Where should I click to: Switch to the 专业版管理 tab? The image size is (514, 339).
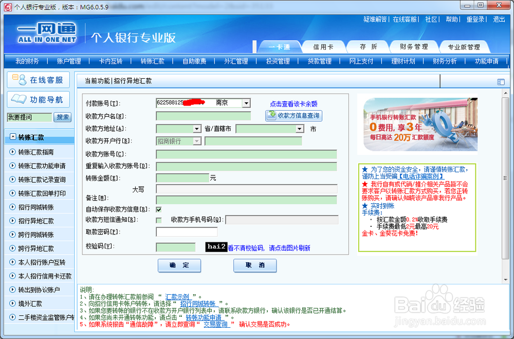464,47
